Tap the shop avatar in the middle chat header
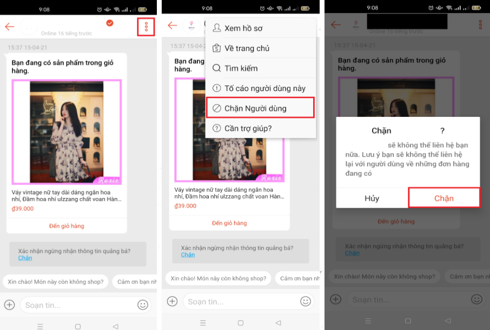This screenshot has width=490, height=330. click(x=191, y=25)
